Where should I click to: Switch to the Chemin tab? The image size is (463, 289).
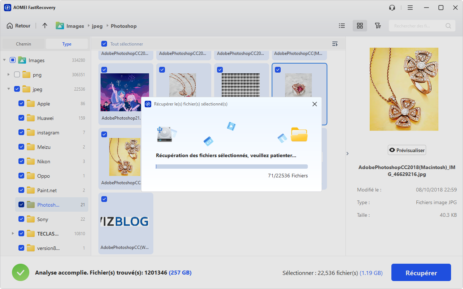click(24, 44)
